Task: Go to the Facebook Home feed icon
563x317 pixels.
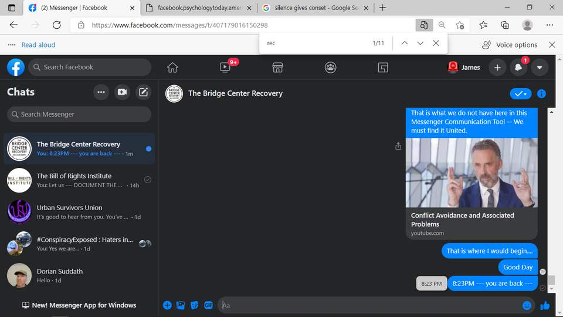Action: 172,67
